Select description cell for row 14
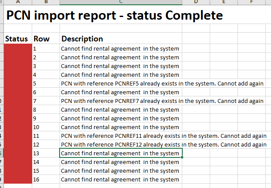Viewport: 271px width, 188px height. [121, 162]
